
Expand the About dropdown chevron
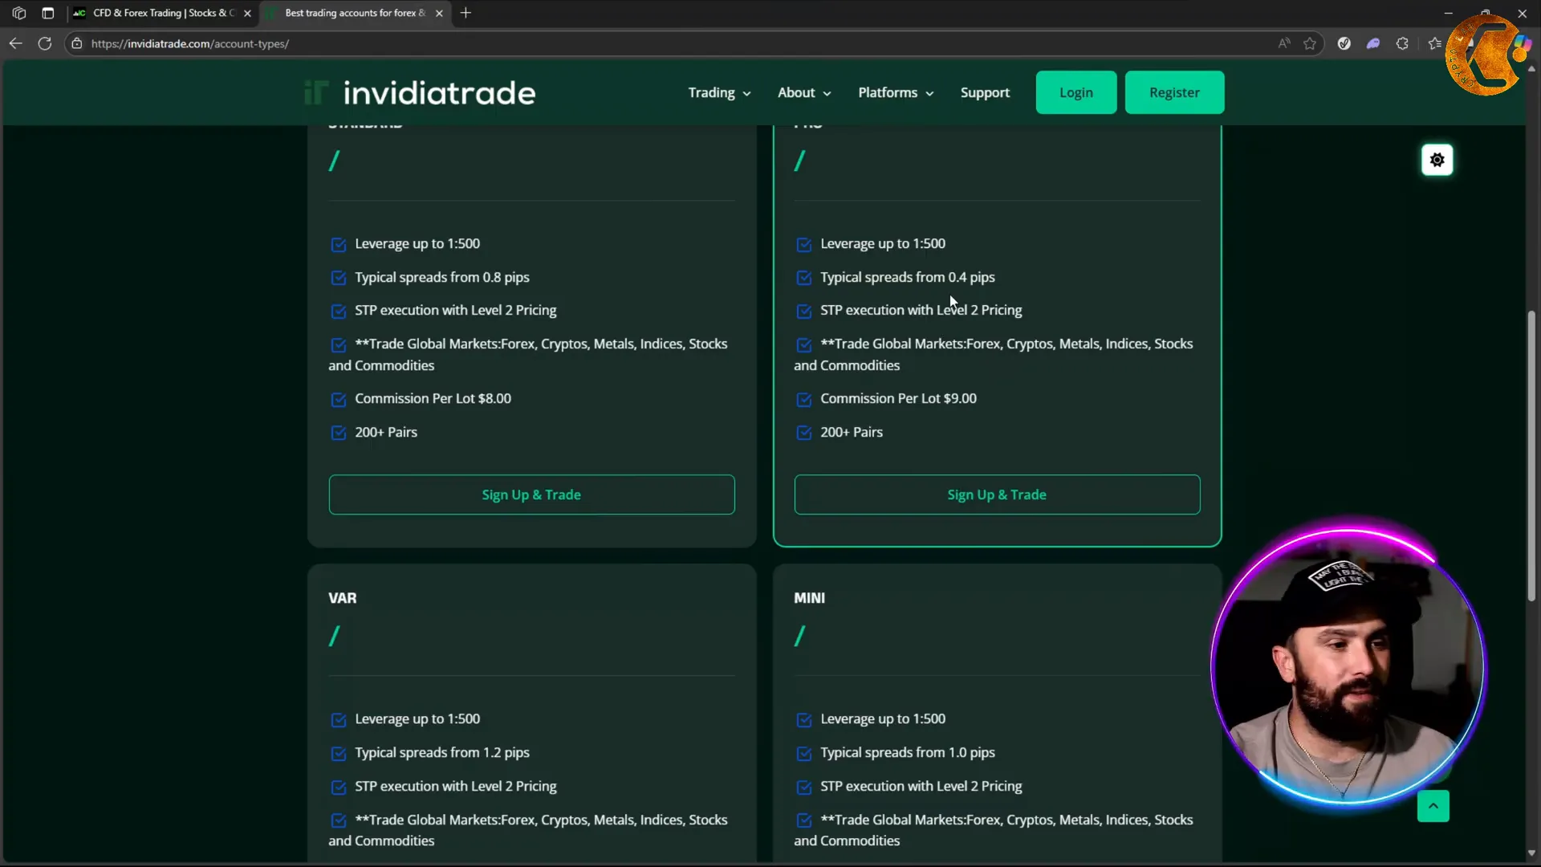click(x=827, y=94)
